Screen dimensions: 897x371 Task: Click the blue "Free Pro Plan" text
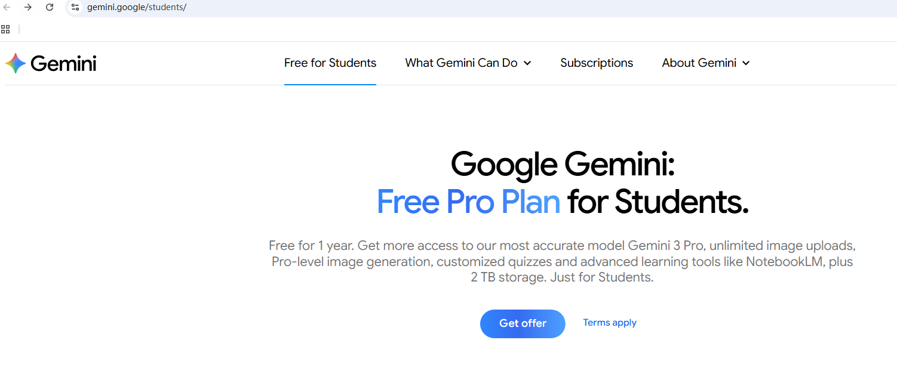tap(468, 202)
